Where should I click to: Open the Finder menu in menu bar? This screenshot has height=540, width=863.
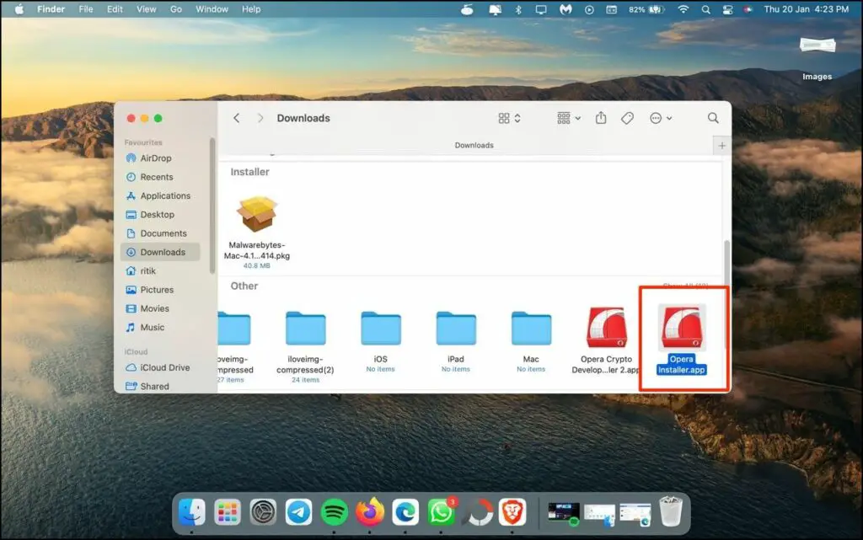[51, 9]
